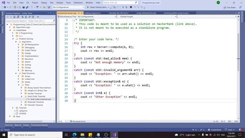
Task: Open the startup item dropdown arrow
Action: click(x=109, y=7)
